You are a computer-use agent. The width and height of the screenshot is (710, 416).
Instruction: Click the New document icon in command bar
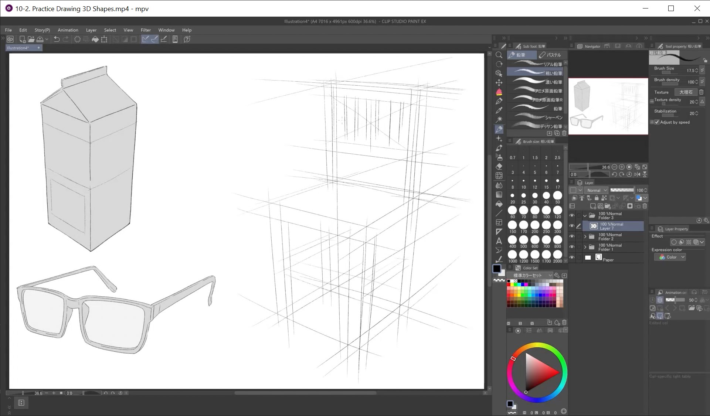[22, 39]
